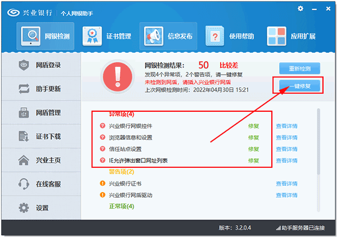Click the 重新检测 button
The height and width of the screenshot is (237, 337).
click(299, 69)
